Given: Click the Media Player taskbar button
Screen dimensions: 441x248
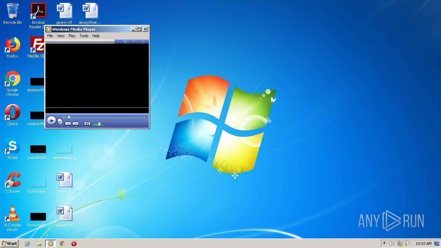Looking at the screenshot, I should coord(51,244).
